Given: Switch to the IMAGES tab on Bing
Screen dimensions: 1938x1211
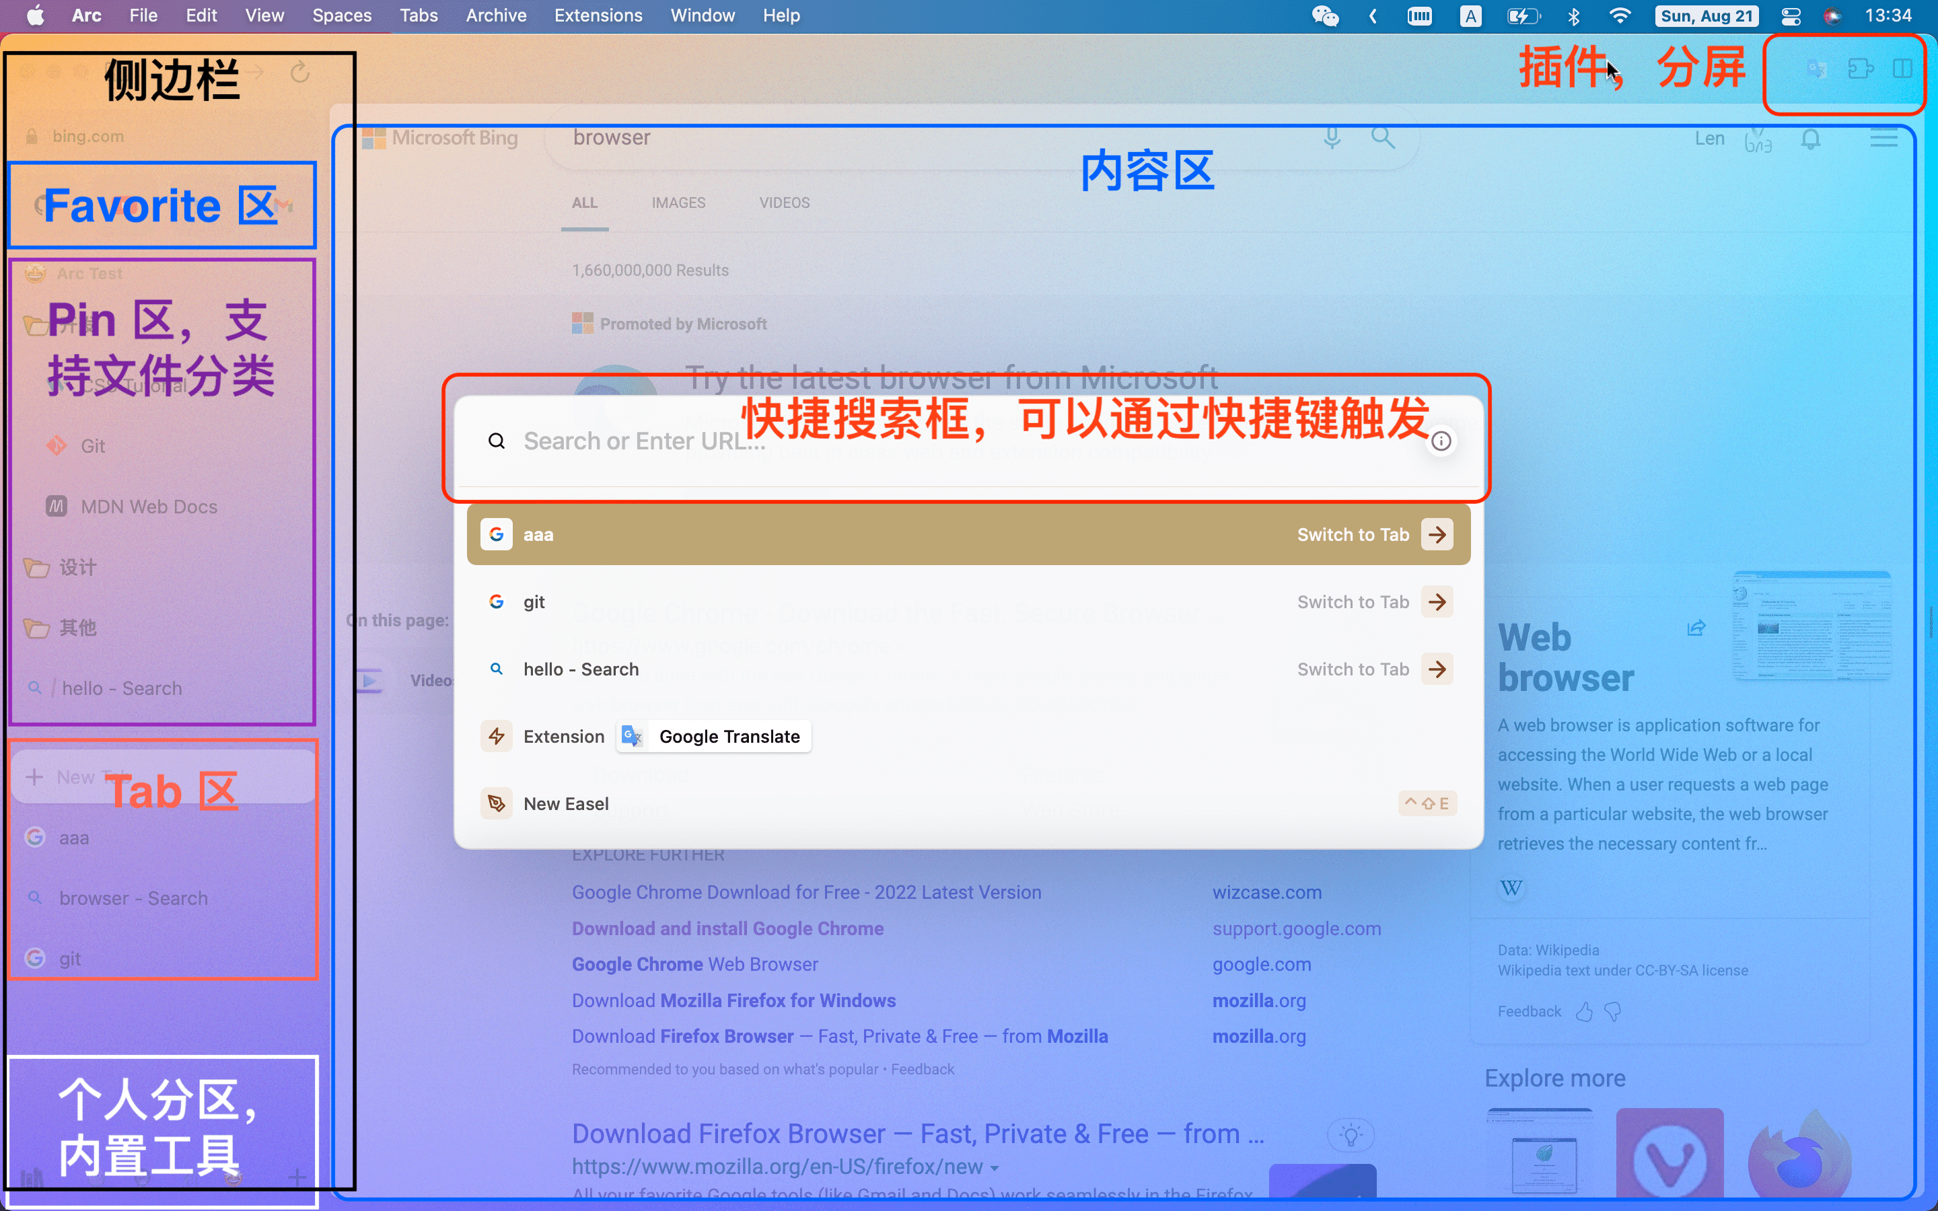Looking at the screenshot, I should [678, 203].
